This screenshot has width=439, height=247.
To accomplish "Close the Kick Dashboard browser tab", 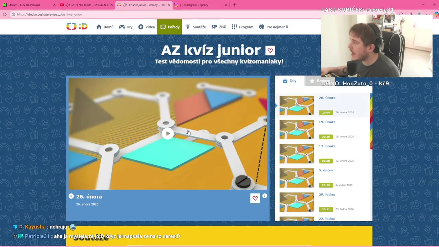I will (x=54, y=5).
